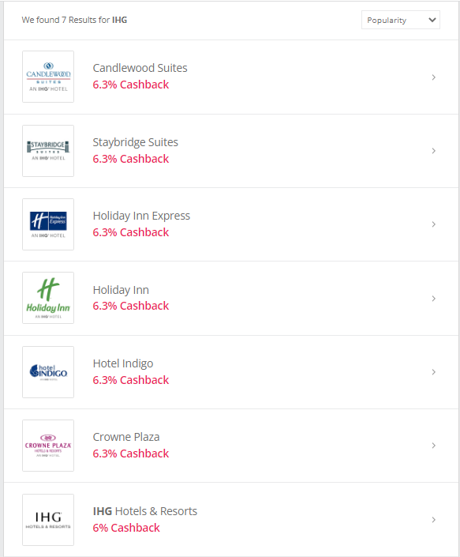Click the Crowne Plaza logo
Viewport: 460px width, 557px height.
click(48, 446)
